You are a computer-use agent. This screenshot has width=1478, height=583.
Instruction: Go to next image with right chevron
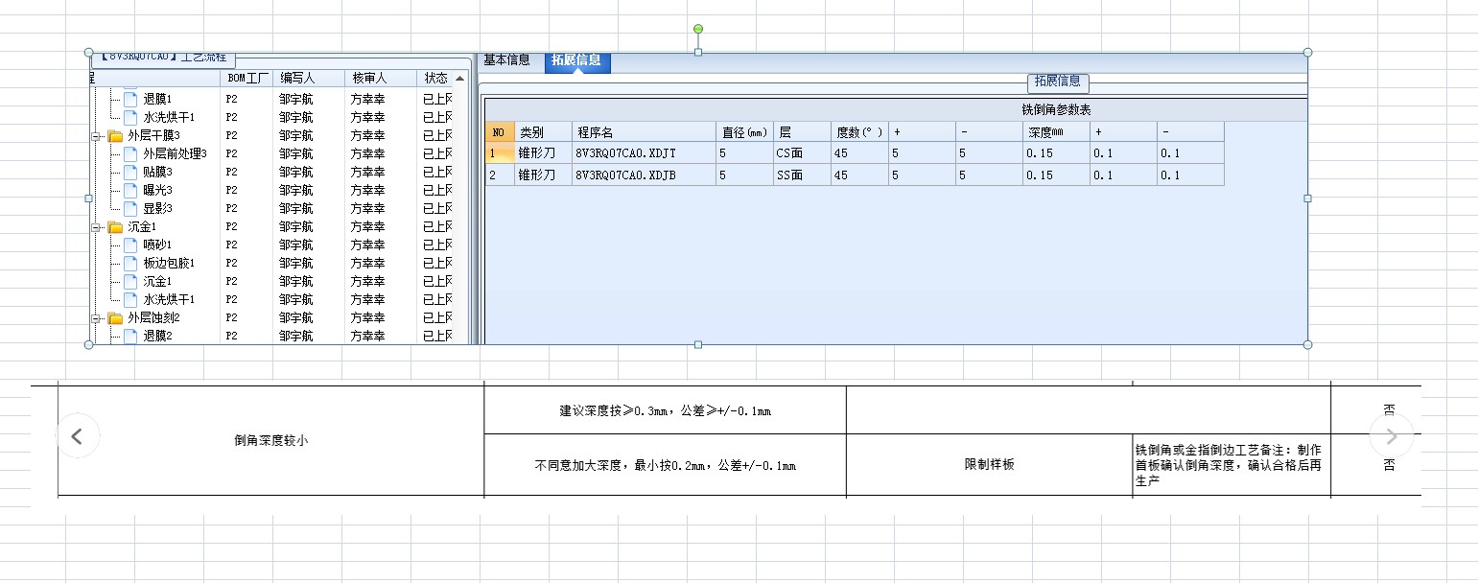(x=1391, y=436)
